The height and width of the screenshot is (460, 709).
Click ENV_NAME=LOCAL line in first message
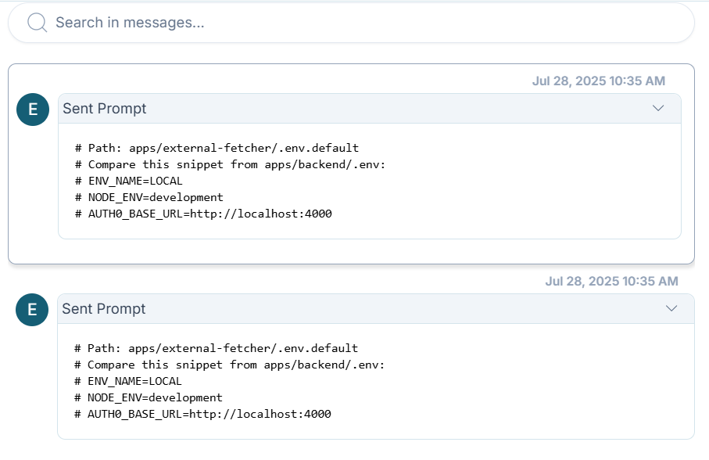(129, 181)
